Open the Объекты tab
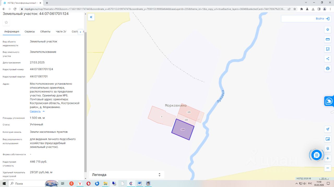 point(45,31)
